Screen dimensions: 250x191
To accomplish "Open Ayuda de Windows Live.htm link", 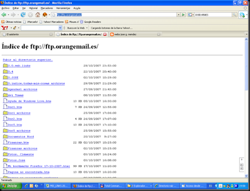I will tap(29, 101).
